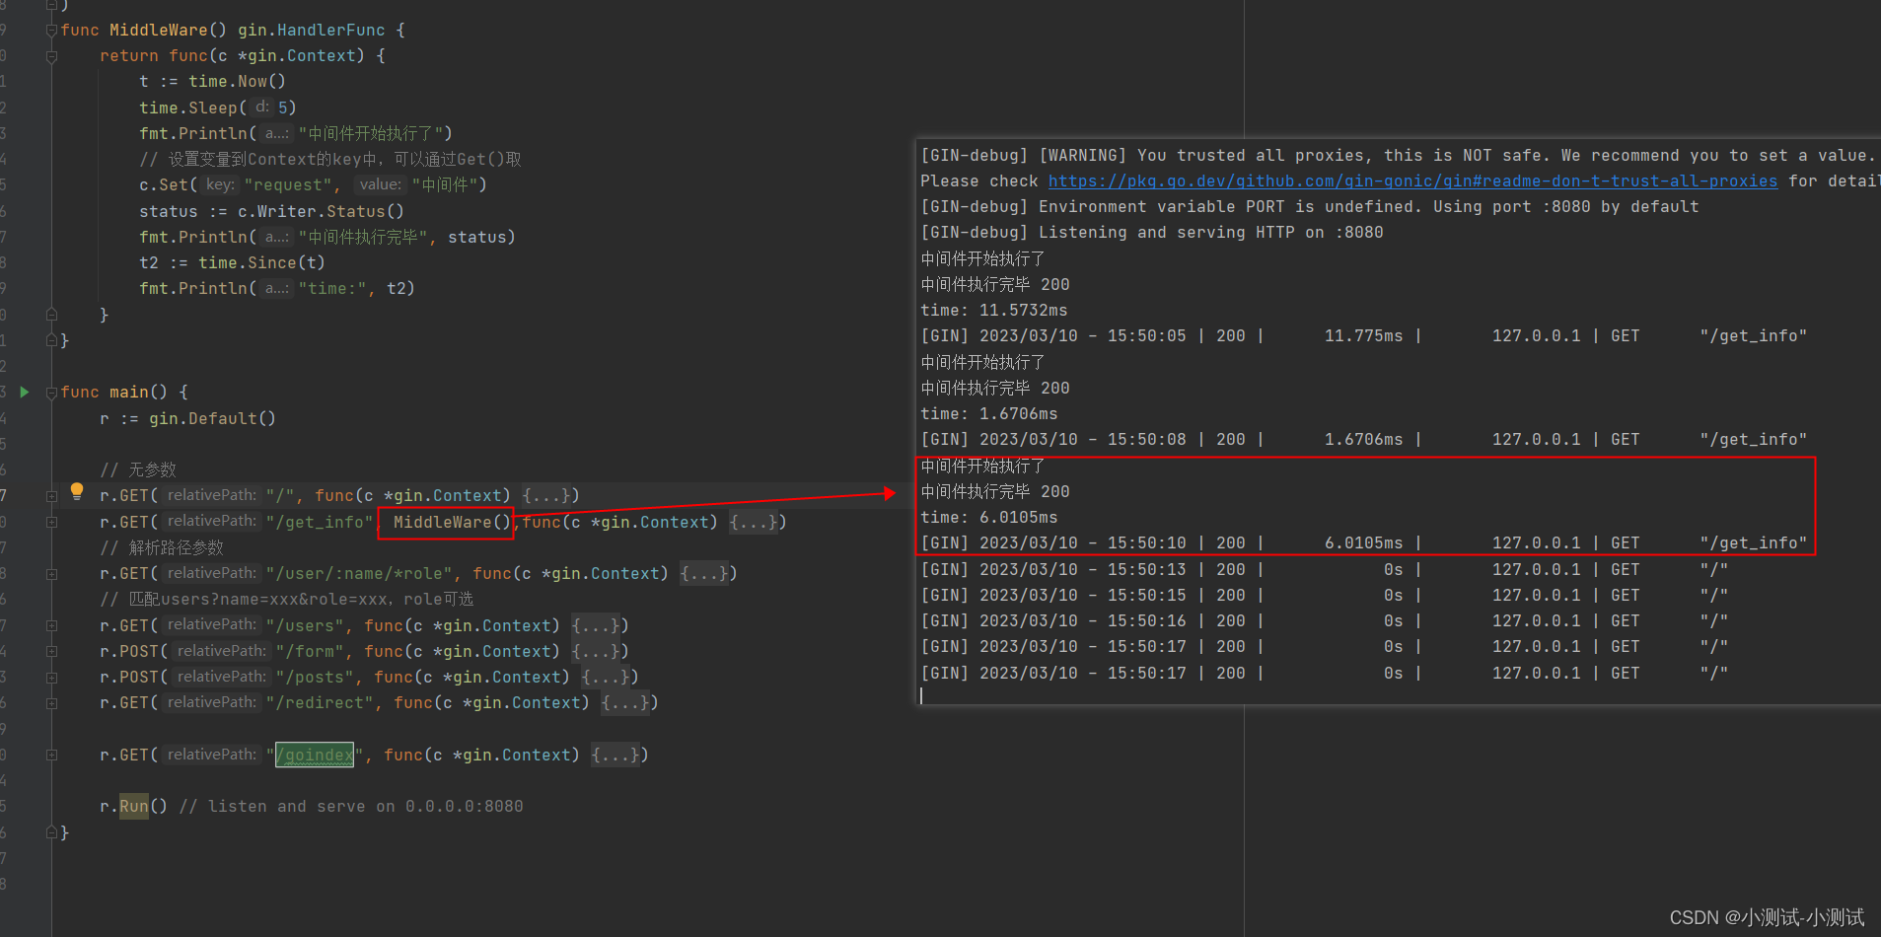Expand the {...} body of the "/get_info" handler
The height and width of the screenshot is (937, 1881).
(x=754, y=522)
